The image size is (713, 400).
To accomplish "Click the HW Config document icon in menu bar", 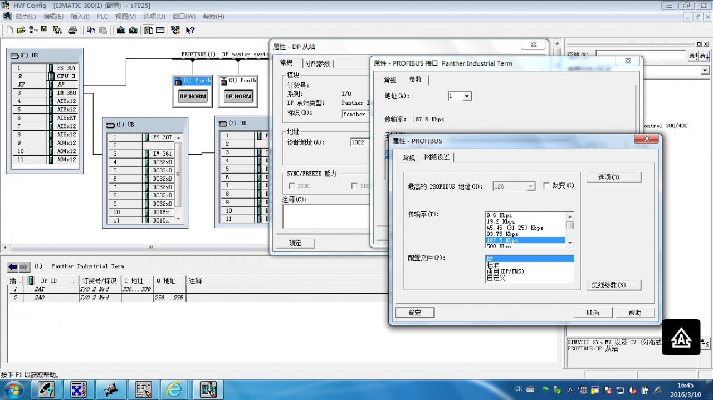I will (7, 16).
